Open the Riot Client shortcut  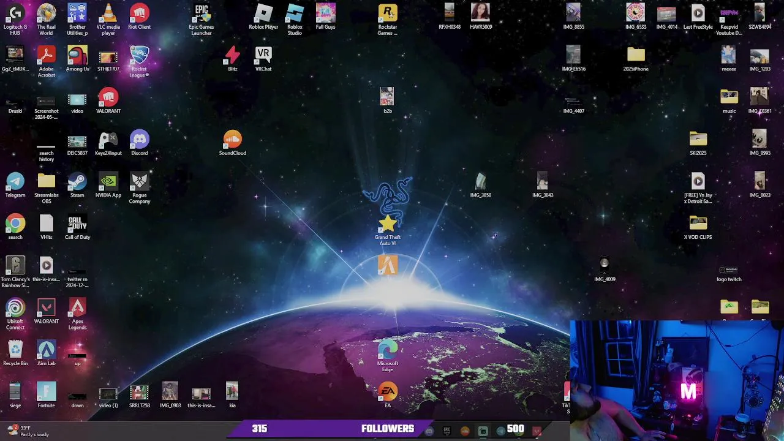[140, 17]
